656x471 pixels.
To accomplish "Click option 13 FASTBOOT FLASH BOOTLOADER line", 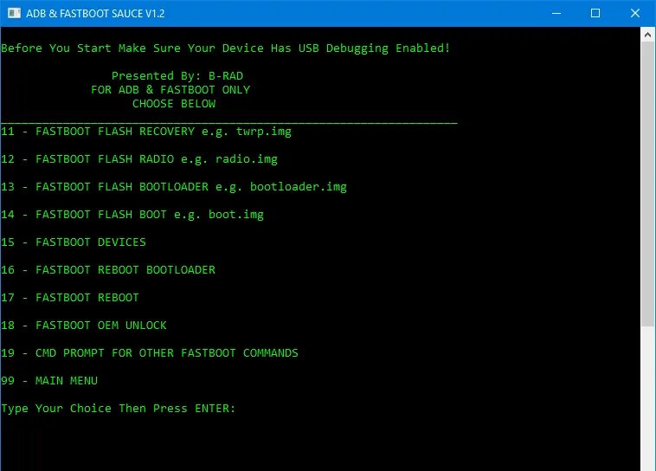I will (174, 187).
